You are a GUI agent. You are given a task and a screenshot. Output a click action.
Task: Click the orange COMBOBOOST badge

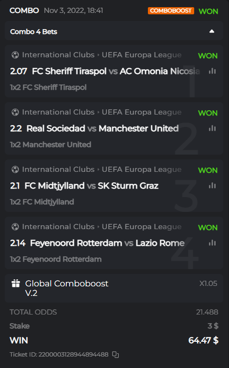pyautogui.click(x=171, y=11)
